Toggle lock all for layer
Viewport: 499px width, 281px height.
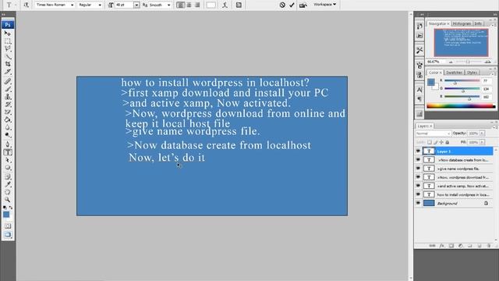click(448, 142)
